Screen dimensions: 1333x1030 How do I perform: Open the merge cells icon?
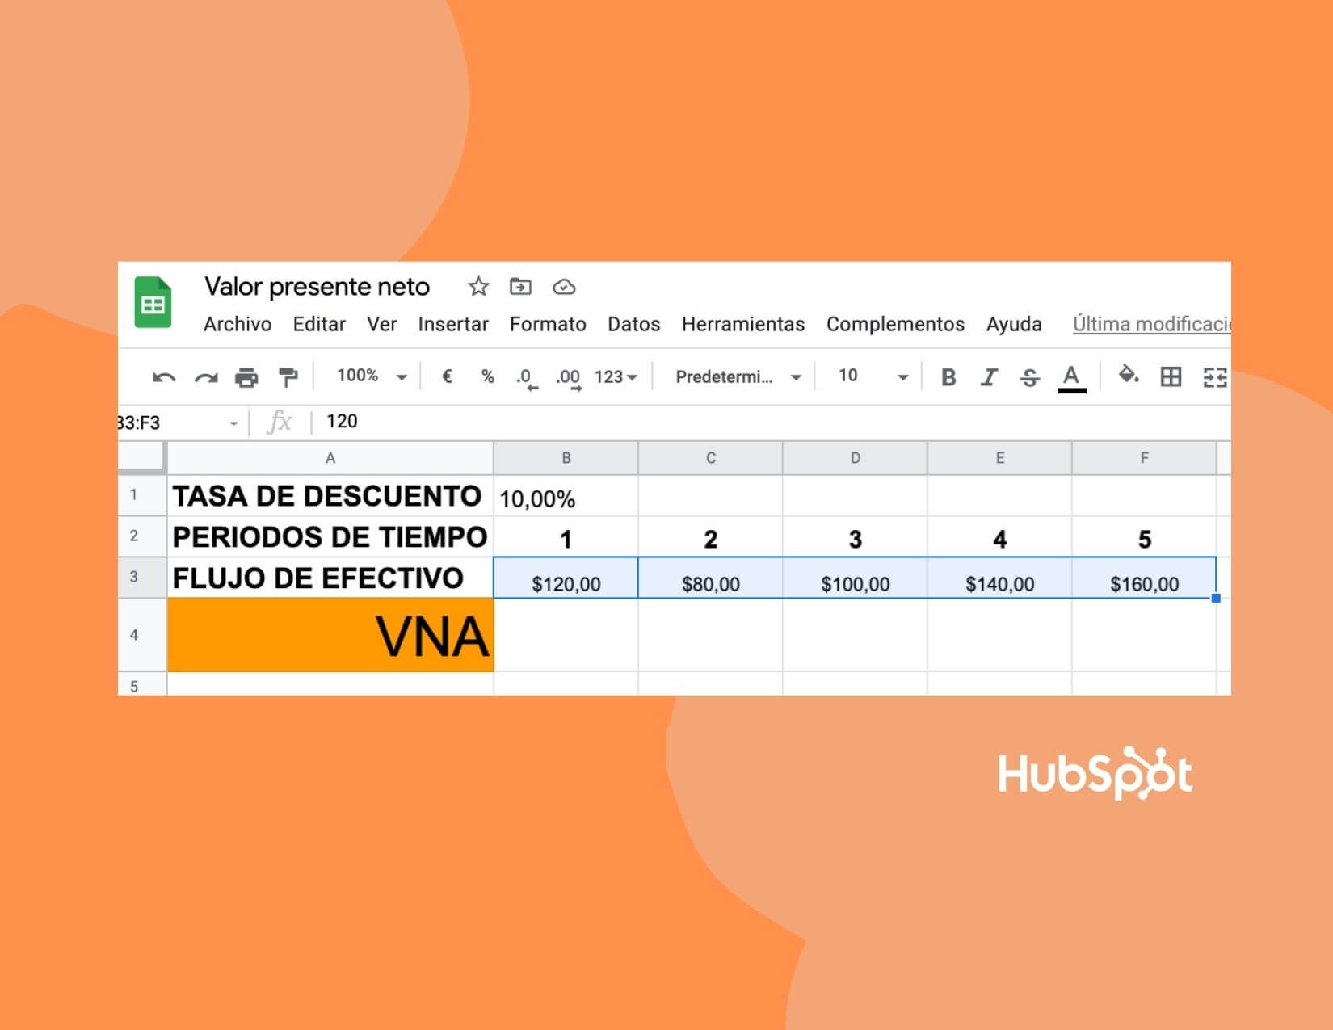click(x=1213, y=376)
